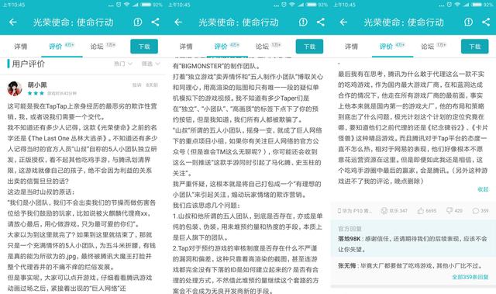The height and width of the screenshot is (294, 496).
Task: Tap the 投诉 link on 萌小黑's review
Action: 136,85
